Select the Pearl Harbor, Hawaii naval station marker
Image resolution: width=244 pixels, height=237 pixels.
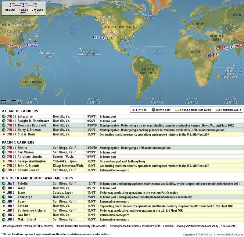coord(81,48)
